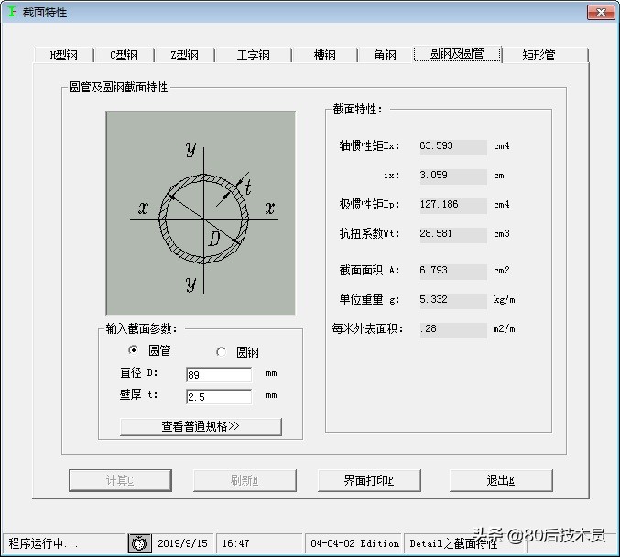
Task: Close the 截面特性 window
Action: pos(601,12)
